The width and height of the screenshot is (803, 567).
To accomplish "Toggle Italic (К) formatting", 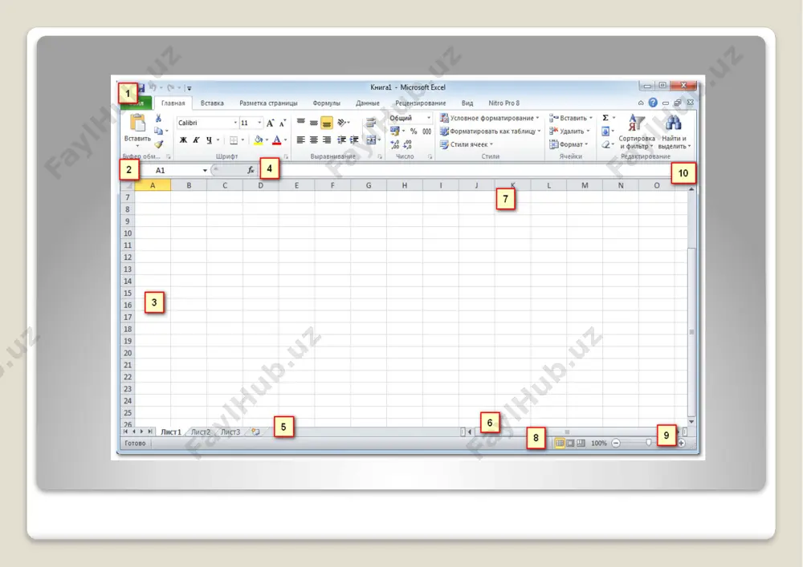I will pos(196,140).
